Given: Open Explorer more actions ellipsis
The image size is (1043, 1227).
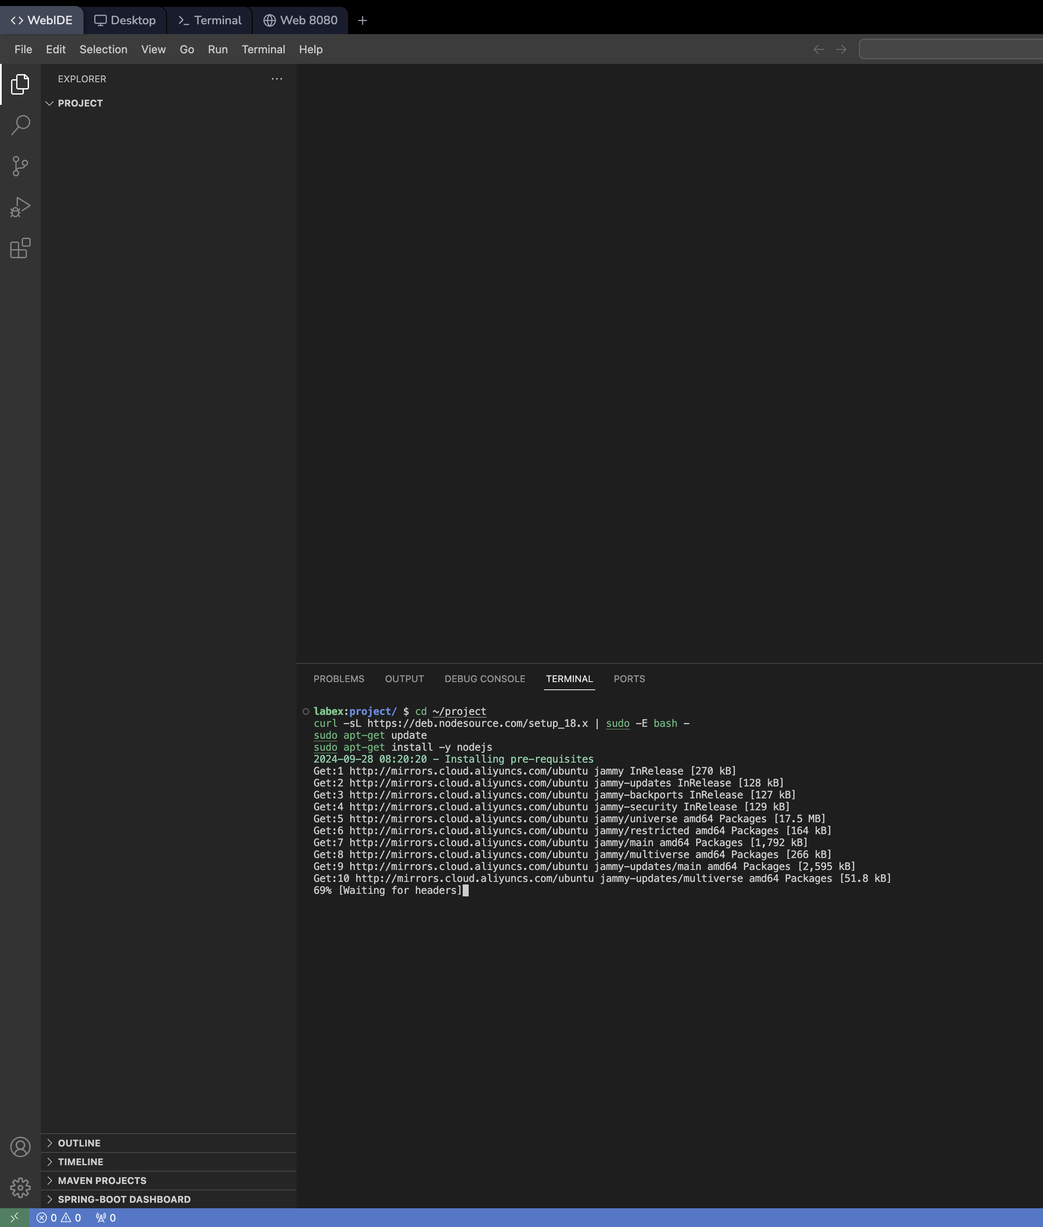Looking at the screenshot, I should point(277,79).
